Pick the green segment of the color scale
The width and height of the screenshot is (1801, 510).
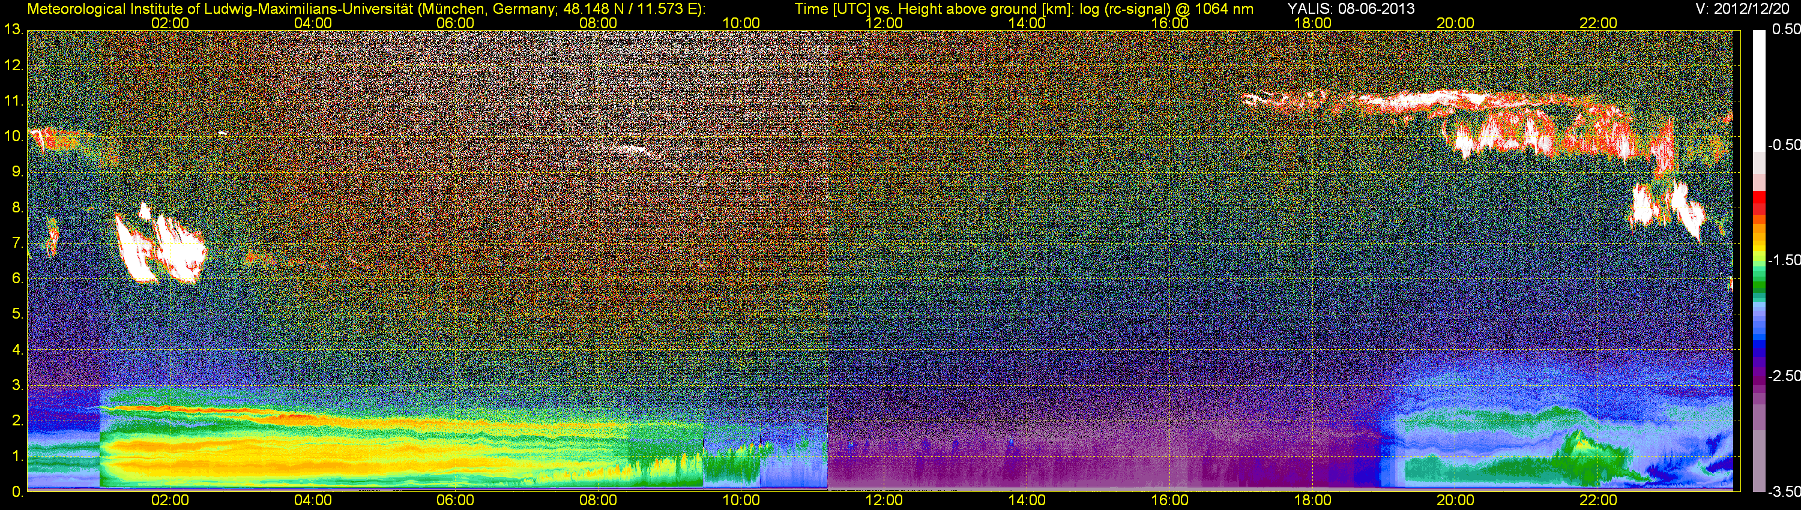point(1759,285)
